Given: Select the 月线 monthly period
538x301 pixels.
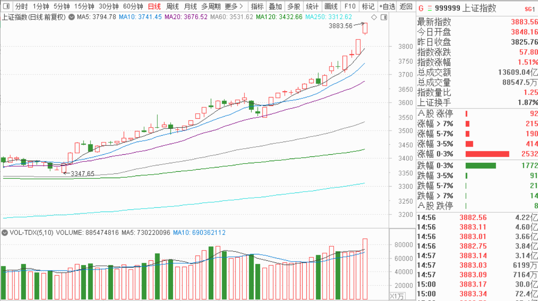Looking at the screenshot, I should pos(190,6).
